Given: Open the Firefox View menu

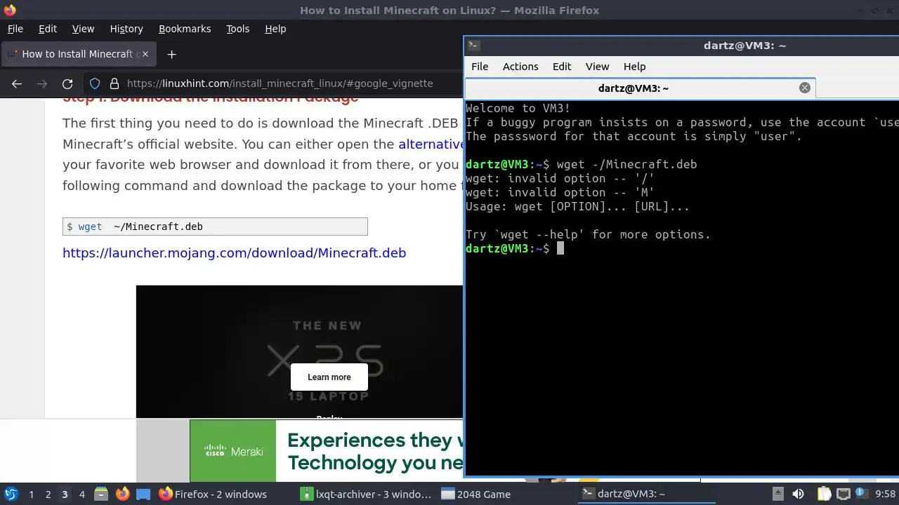Looking at the screenshot, I should click(83, 29).
